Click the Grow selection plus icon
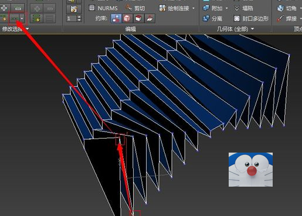Image resolution: width=302 pixels, height=216 pixels. pyautogui.click(x=4, y=8)
